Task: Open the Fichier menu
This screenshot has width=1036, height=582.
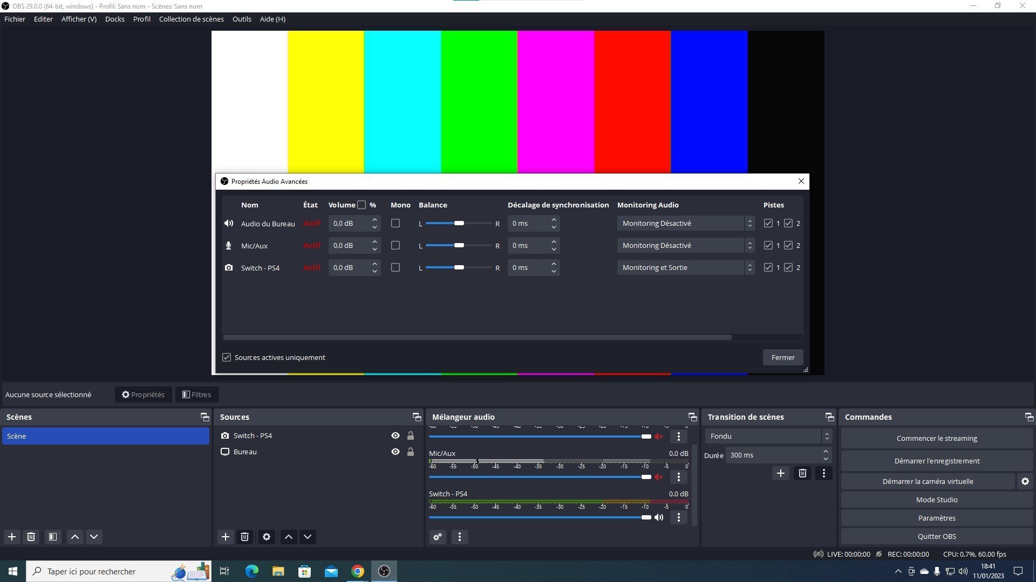Action: pos(15,19)
